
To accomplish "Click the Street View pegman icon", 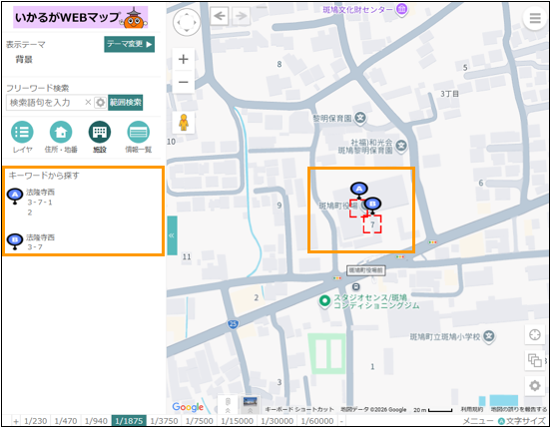I will pos(184,123).
